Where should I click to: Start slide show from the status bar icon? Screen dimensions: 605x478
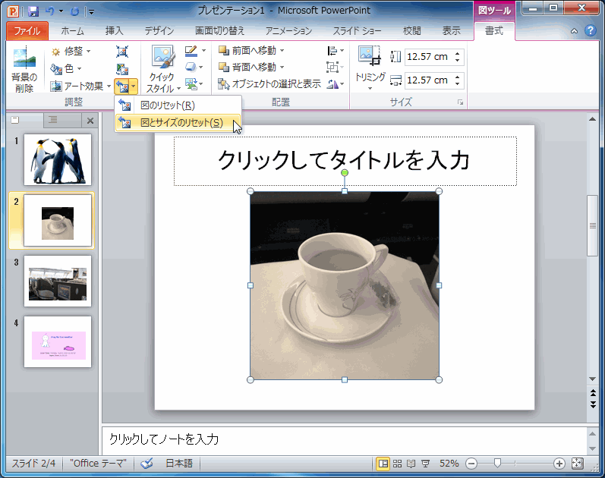click(424, 463)
